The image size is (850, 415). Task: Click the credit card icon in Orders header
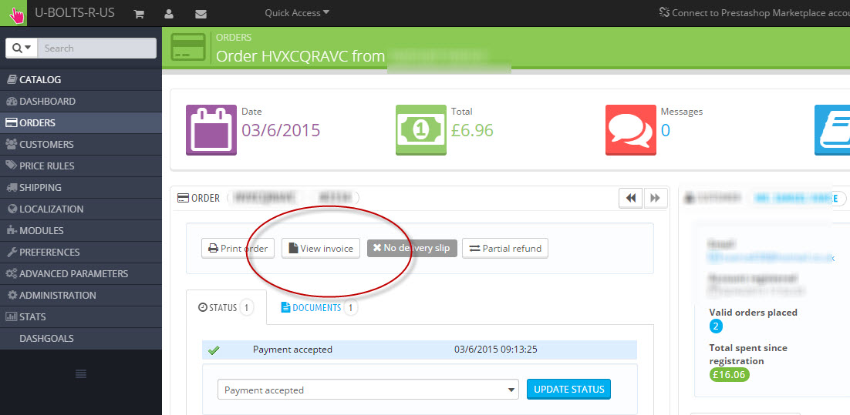[188, 47]
